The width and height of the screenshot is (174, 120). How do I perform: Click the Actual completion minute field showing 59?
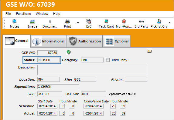[123, 113]
